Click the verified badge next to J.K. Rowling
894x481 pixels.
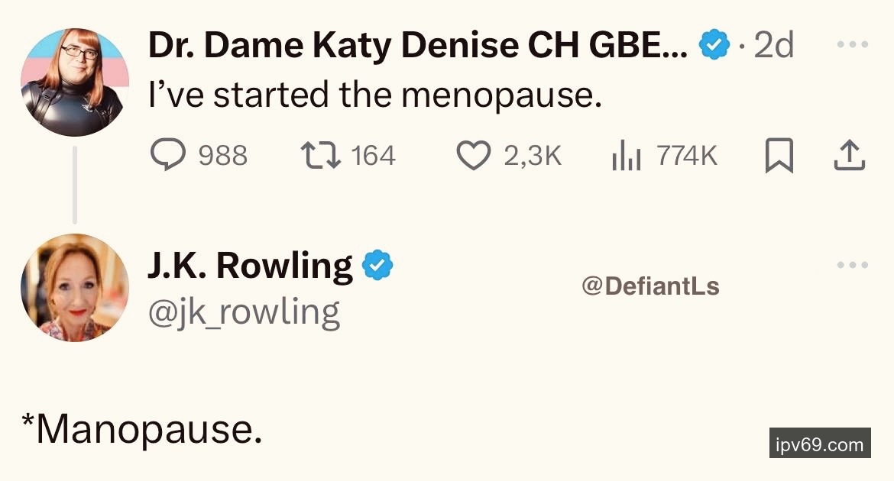(x=377, y=266)
